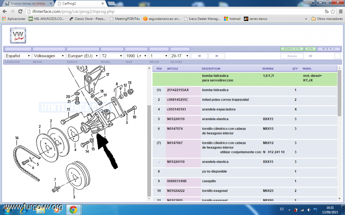The width and height of the screenshot is (345, 215).
Task: Click the translate icon in address bar
Action: pos(327,11)
